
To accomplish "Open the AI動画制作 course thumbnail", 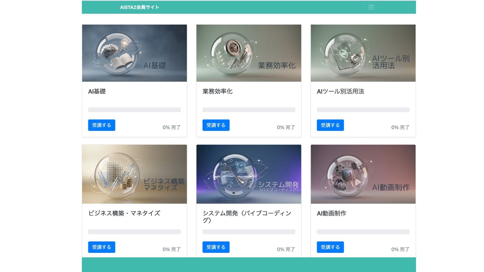I will click(x=363, y=174).
